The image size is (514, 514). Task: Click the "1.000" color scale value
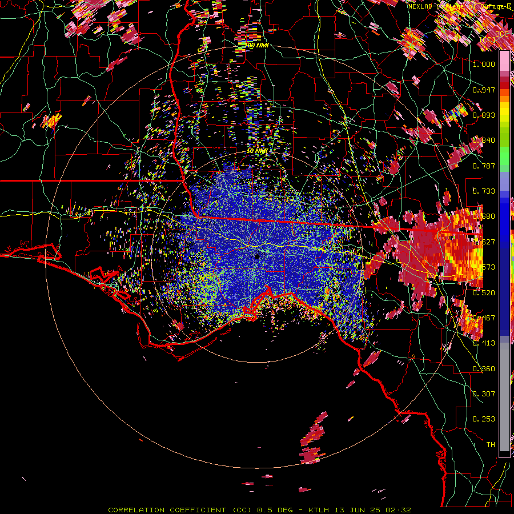(484, 65)
